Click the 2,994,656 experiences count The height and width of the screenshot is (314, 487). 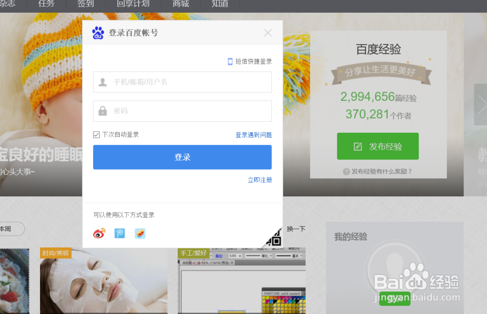tap(367, 96)
